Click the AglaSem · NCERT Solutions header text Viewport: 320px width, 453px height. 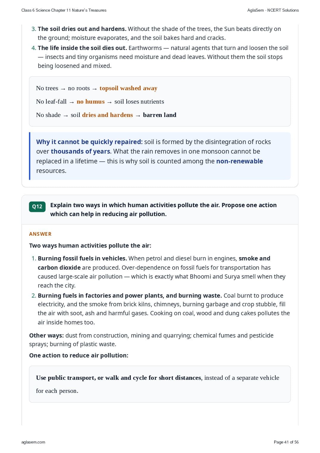pyautogui.click(x=273, y=10)
